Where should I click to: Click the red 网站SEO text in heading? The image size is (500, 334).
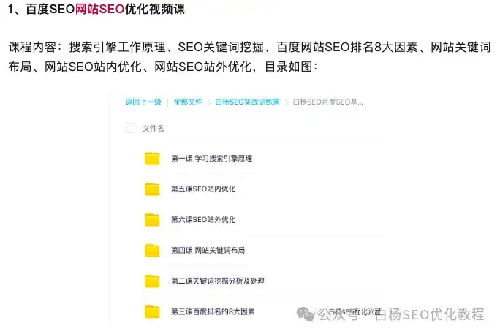tap(100, 9)
